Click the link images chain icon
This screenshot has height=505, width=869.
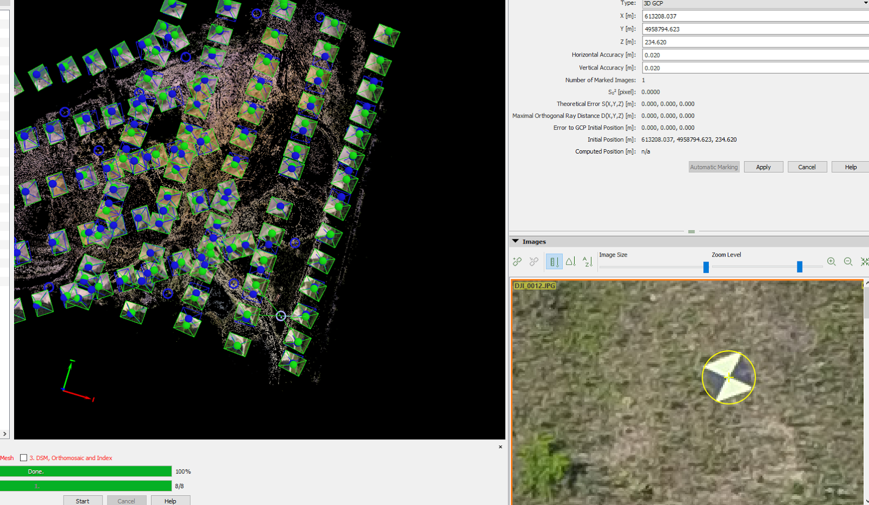pos(517,261)
